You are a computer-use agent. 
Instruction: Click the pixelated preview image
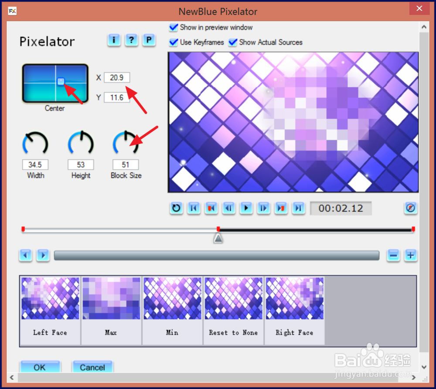click(x=293, y=122)
